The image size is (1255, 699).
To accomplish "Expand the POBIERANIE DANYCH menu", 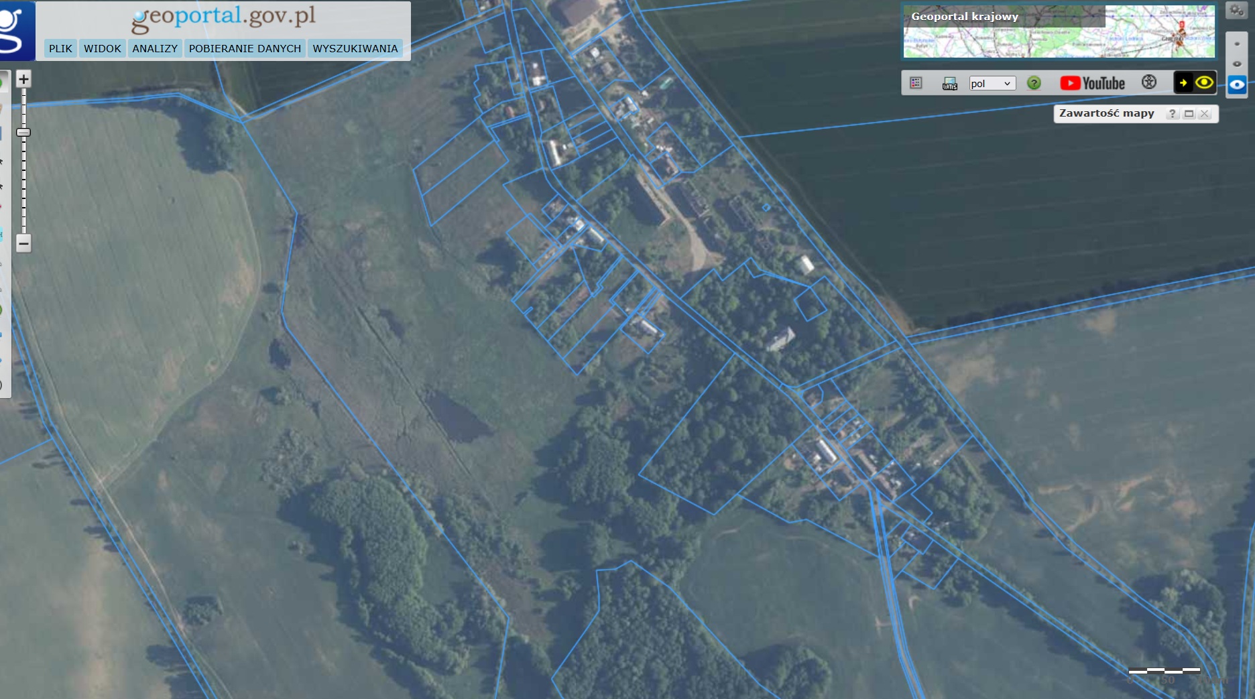I will click(x=245, y=48).
